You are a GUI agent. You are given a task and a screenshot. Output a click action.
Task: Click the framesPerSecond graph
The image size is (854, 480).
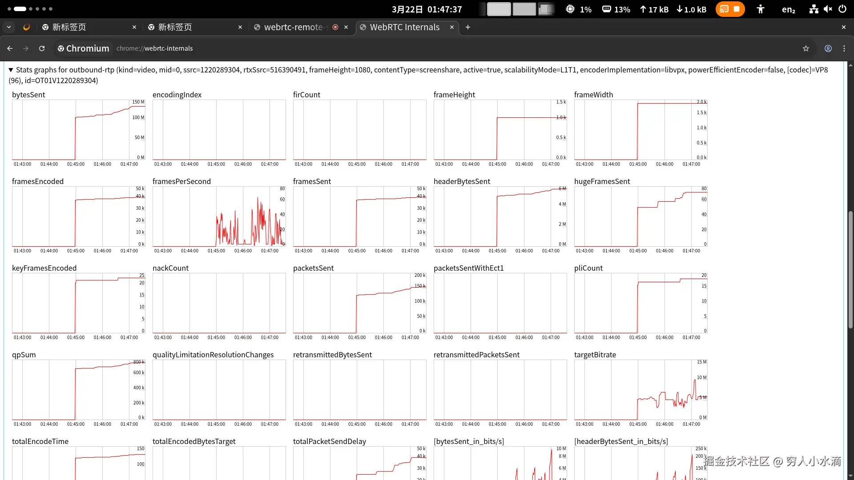pyautogui.click(x=219, y=216)
